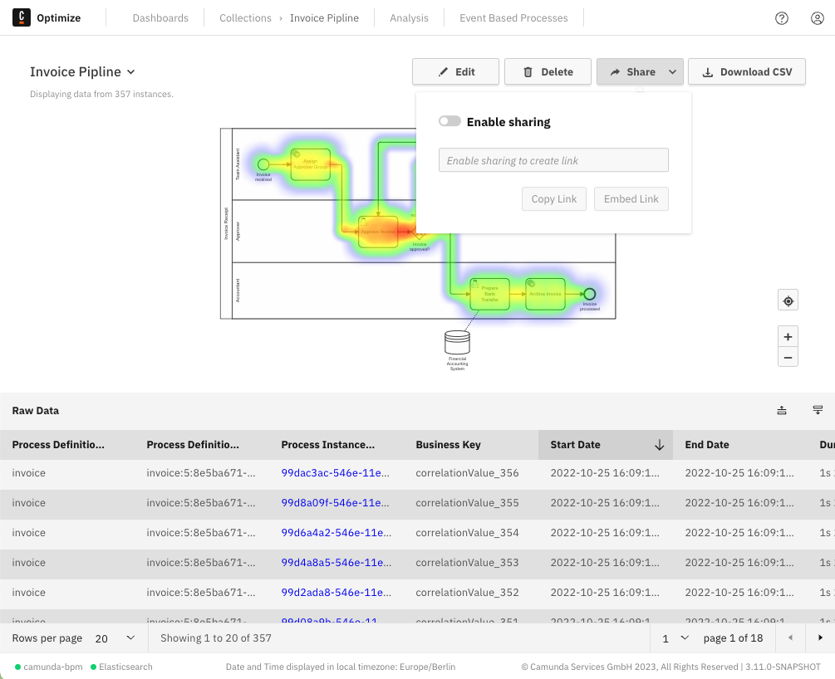The height and width of the screenshot is (679, 835).
Task: Open the page number selector dropdown
Action: (x=675, y=638)
